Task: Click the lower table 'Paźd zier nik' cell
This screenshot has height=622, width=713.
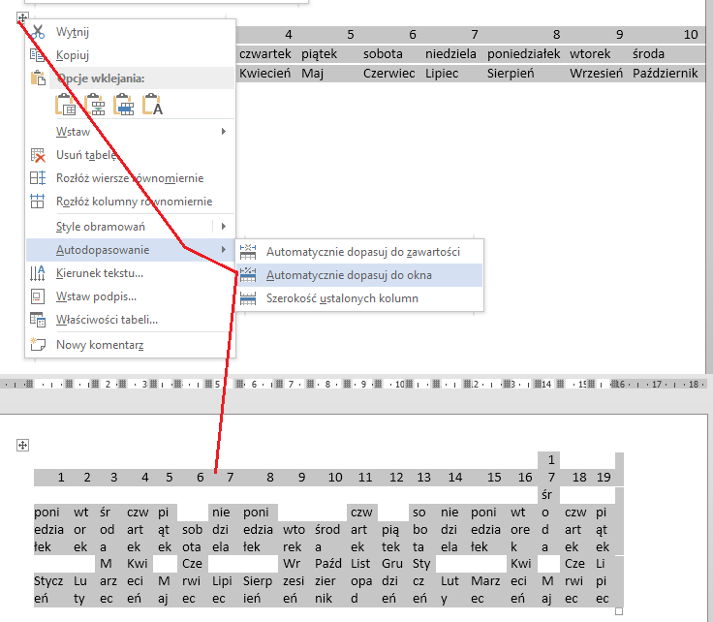Action: pyautogui.click(x=327, y=581)
